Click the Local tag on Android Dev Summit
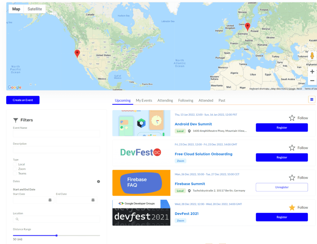317x244 pixels. coord(180,131)
